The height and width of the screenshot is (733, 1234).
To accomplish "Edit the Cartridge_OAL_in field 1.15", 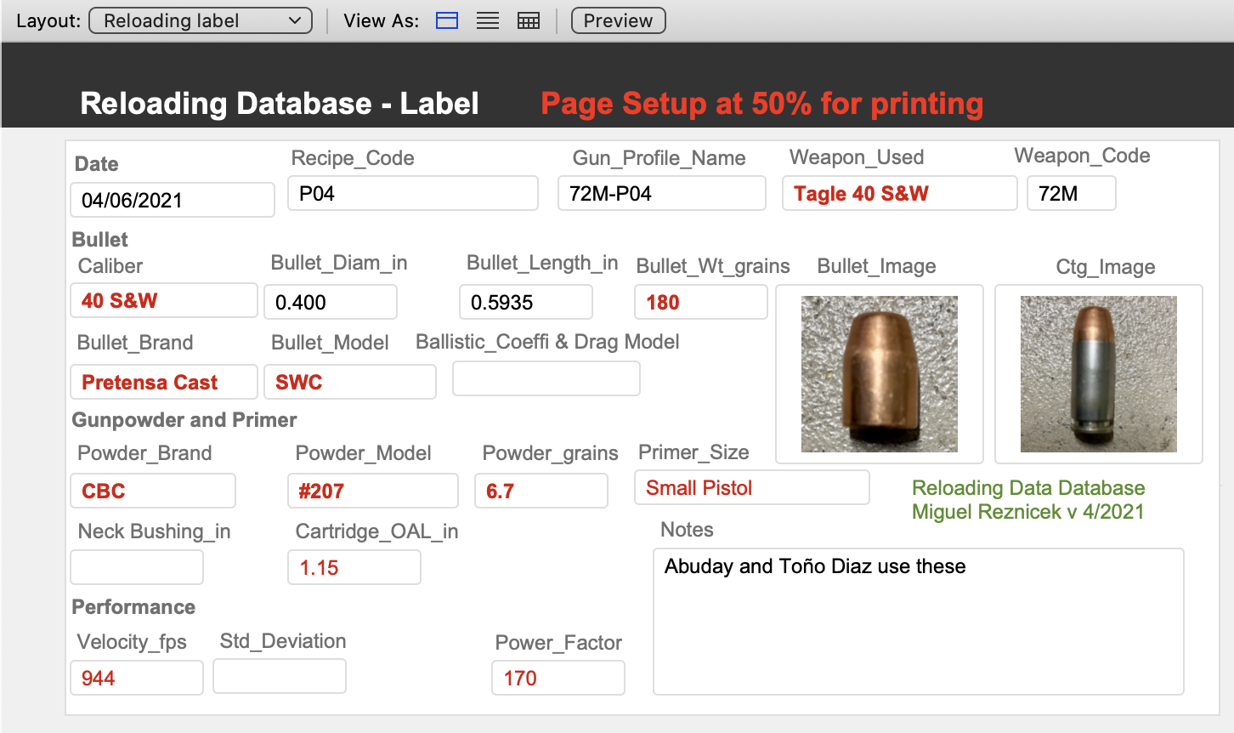I will tap(354, 567).
